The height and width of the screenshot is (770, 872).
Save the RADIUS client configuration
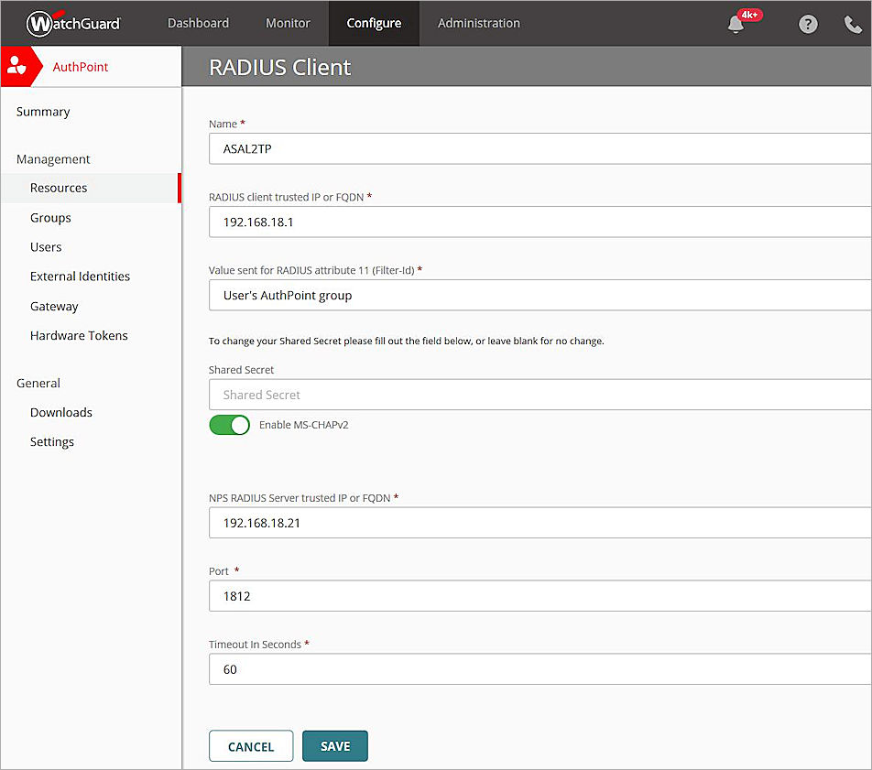(334, 745)
